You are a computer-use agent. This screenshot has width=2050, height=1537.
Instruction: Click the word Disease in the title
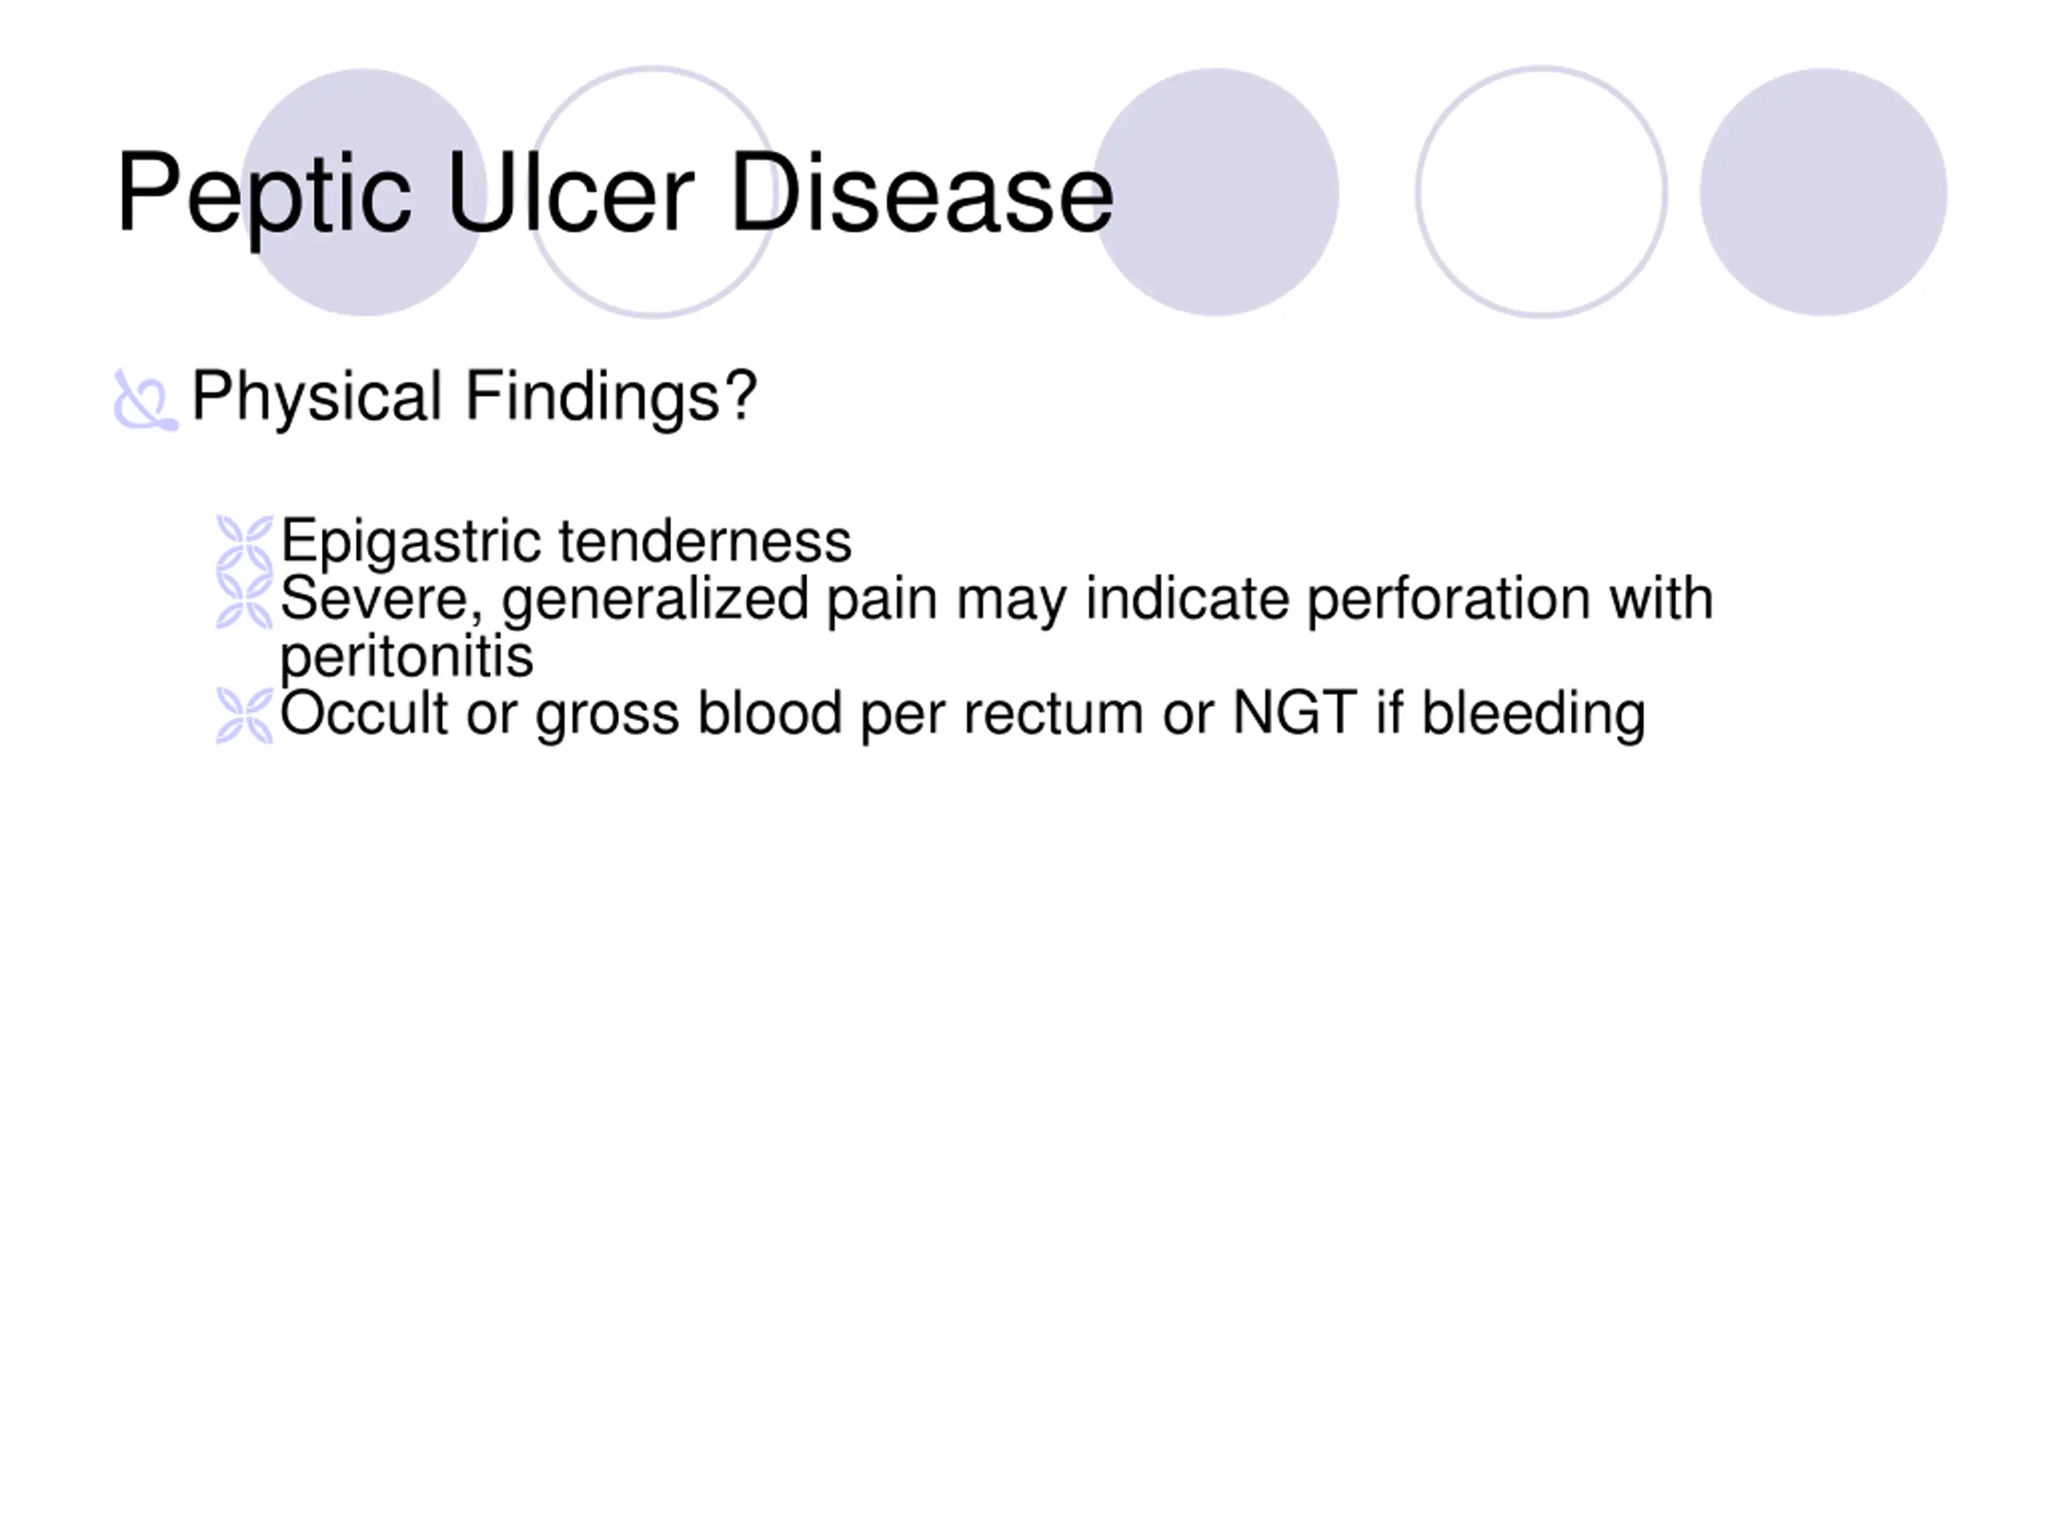point(922,194)
